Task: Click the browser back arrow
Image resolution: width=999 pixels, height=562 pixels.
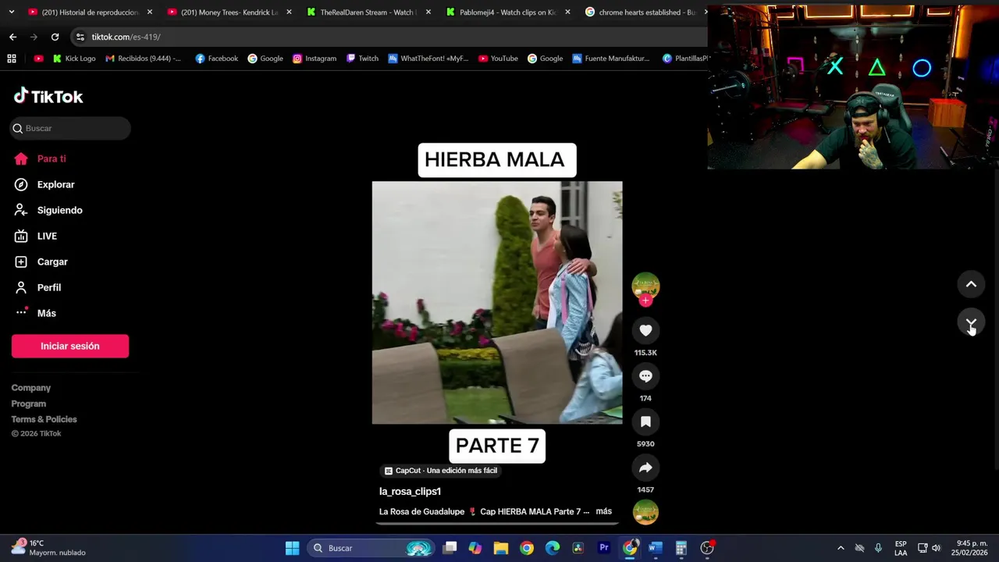Action: tap(12, 37)
